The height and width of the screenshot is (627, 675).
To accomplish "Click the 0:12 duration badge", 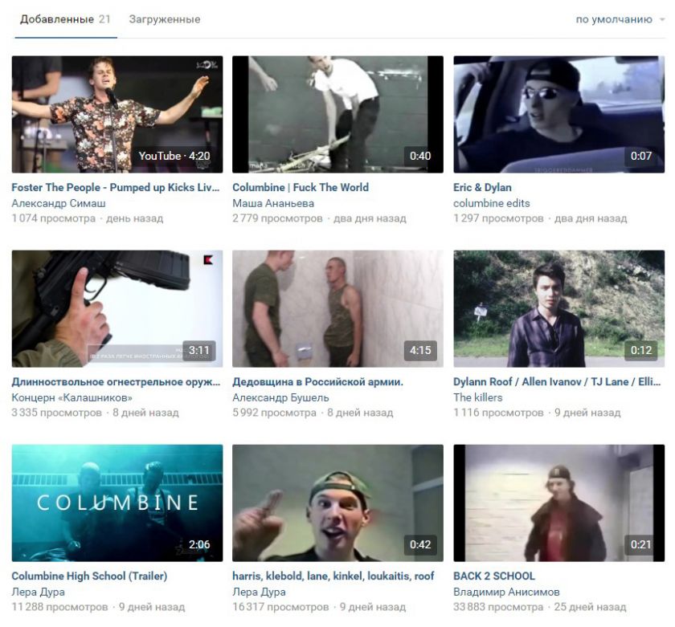I will 641,351.
